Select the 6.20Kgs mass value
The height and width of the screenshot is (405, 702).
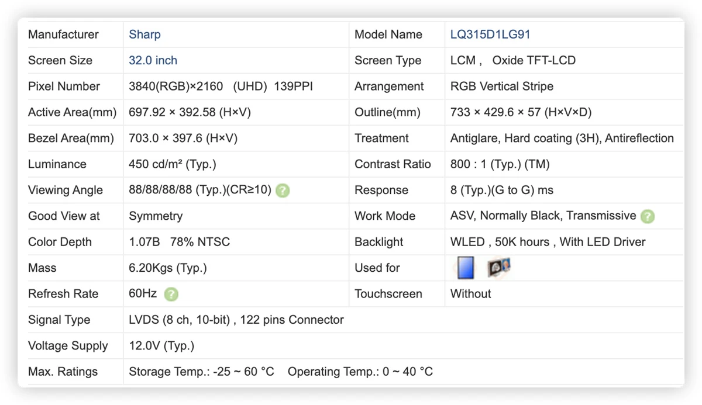point(168,268)
